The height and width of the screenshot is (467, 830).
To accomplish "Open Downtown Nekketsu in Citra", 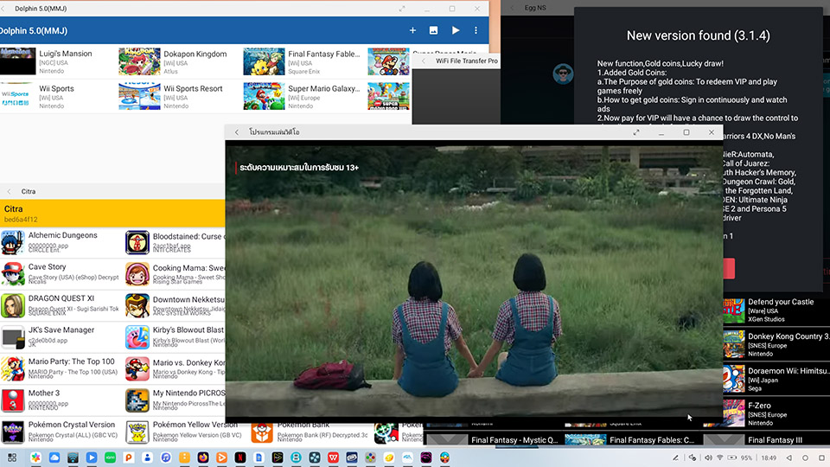I will (175, 305).
